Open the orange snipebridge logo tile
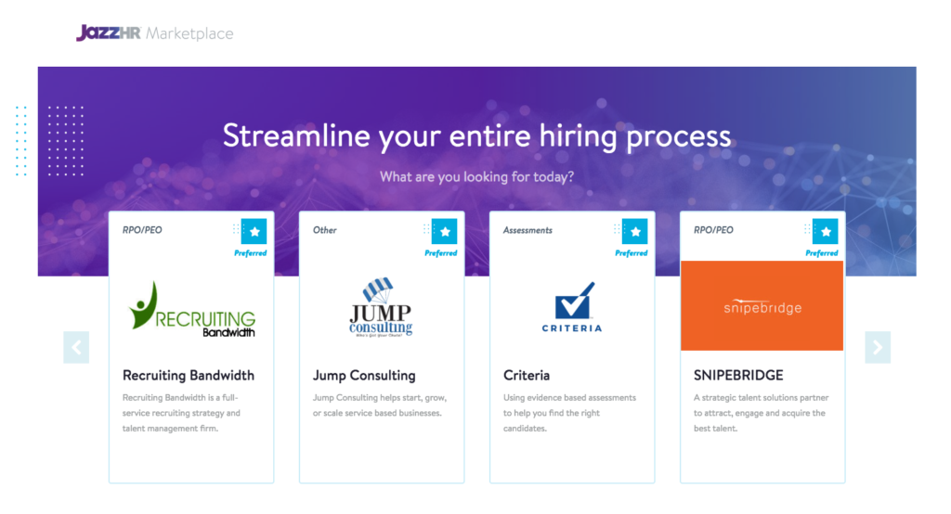This screenshot has height=514, width=951. click(x=762, y=305)
